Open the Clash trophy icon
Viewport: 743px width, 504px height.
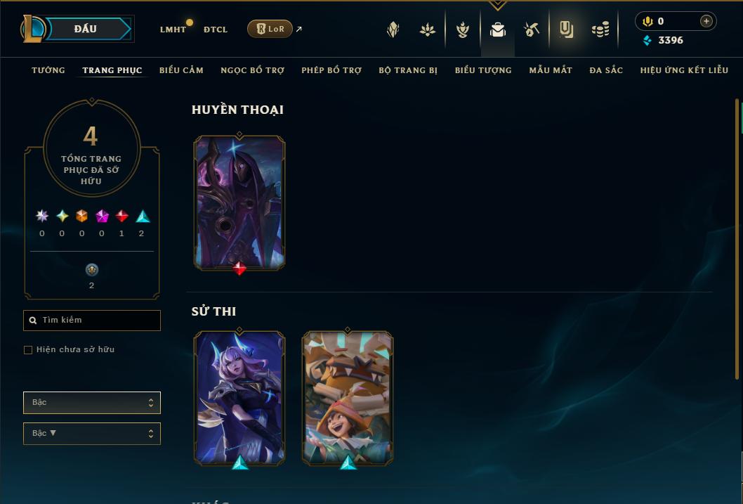point(463,30)
